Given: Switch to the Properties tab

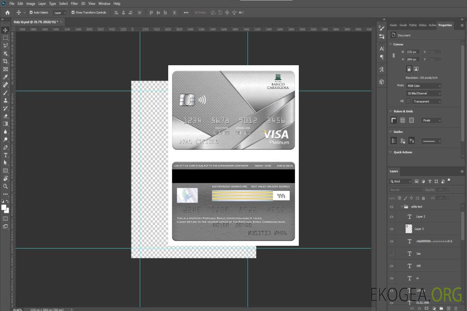Looking at the screenshot, I should 445,25.
